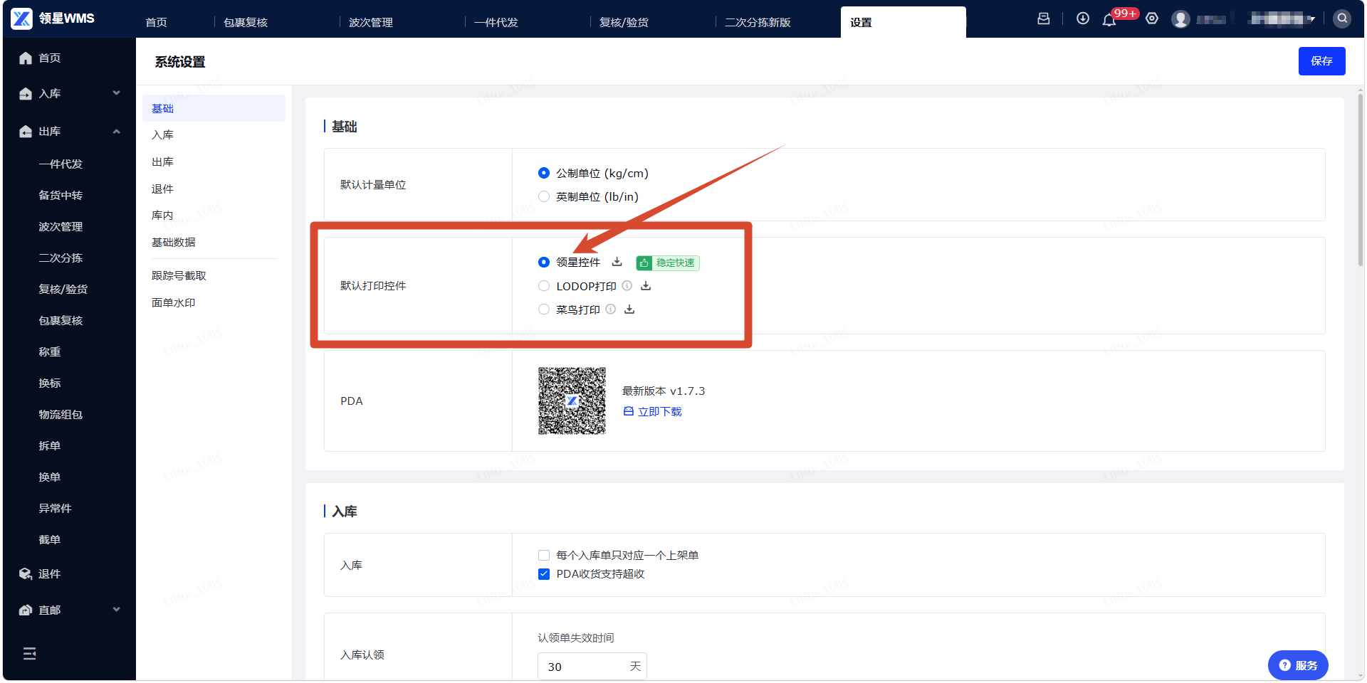The image size is (1367, 683).
Task: Click the PDA QR code image
Action: 572,401
